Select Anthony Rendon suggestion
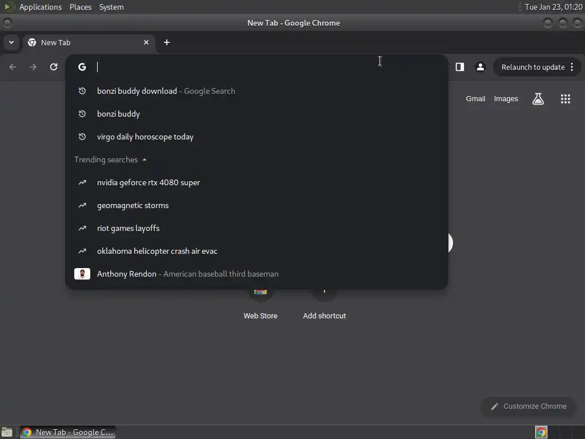The width and height of the screenshot is (585, 439). pyautogui.click(x=257, y=274)
